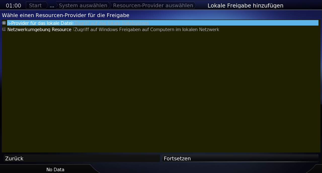Click the Netzwerkumgebung Resource list entry label
The height and width of the screenshot is (173, 322).
click(39, 30)
